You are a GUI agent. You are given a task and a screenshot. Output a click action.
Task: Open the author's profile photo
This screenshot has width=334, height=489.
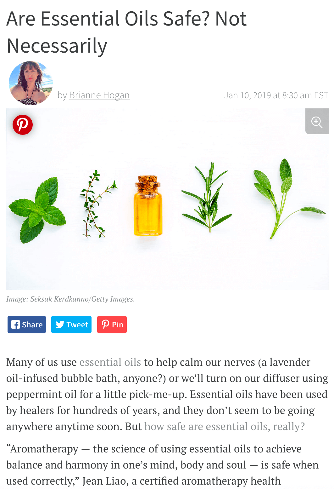(x=31, y=83)
